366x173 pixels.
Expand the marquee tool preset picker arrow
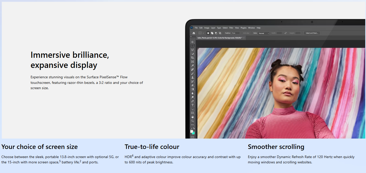(203, 33)
